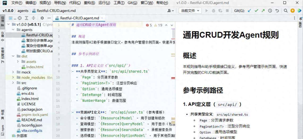Open Git history clock icon

[x=270, y=11]
